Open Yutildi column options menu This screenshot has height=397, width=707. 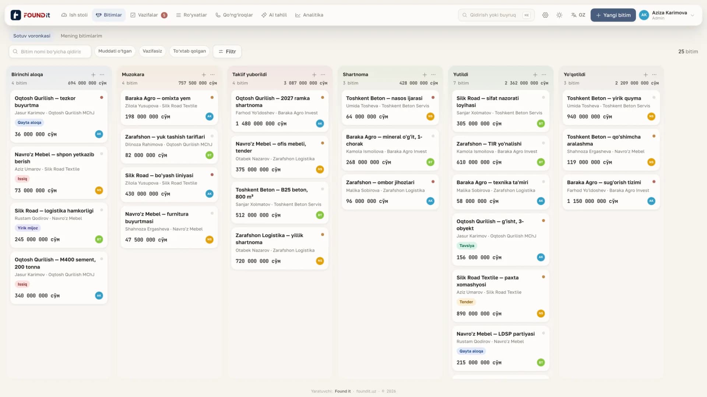click(x=544, y=75)
